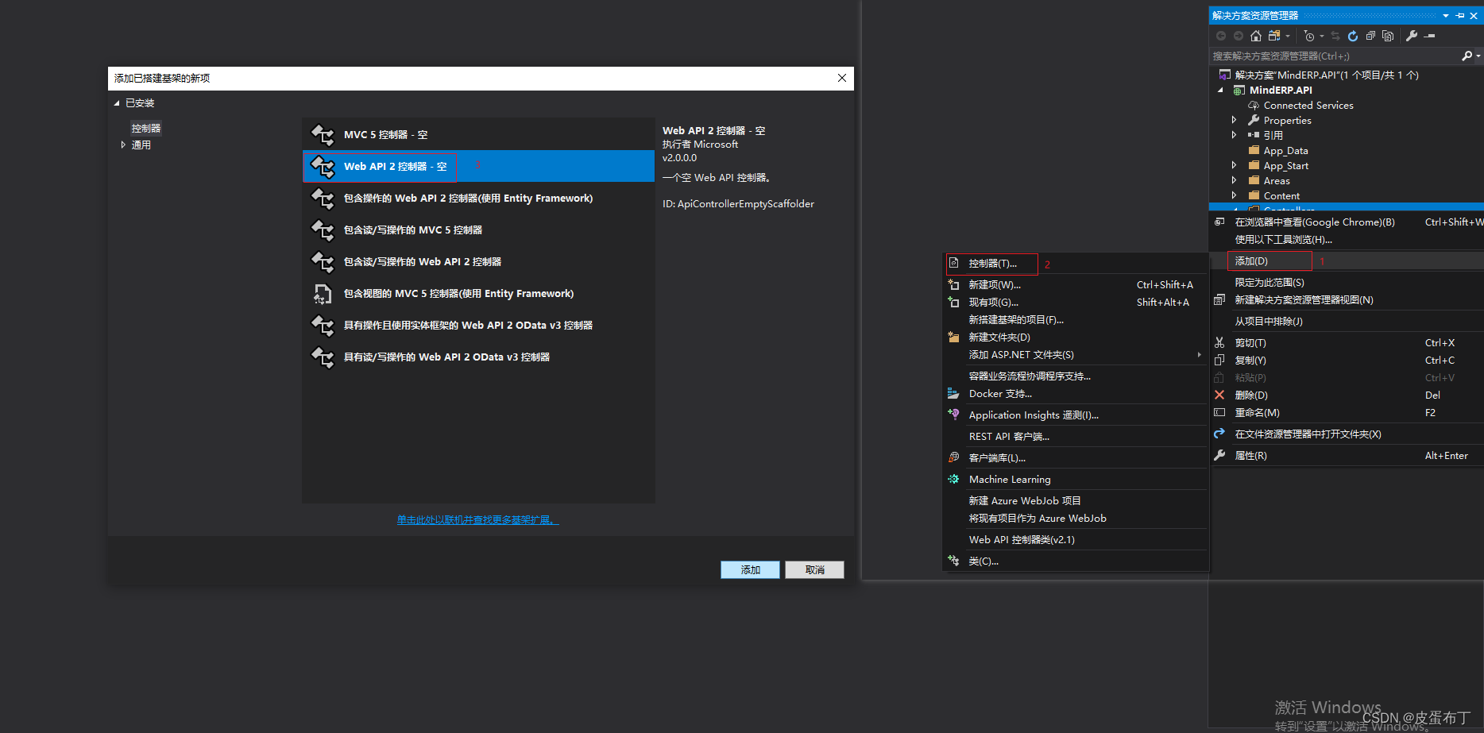Click the search magnifier icon in Solution Explorer

[x=1467, y=56]
